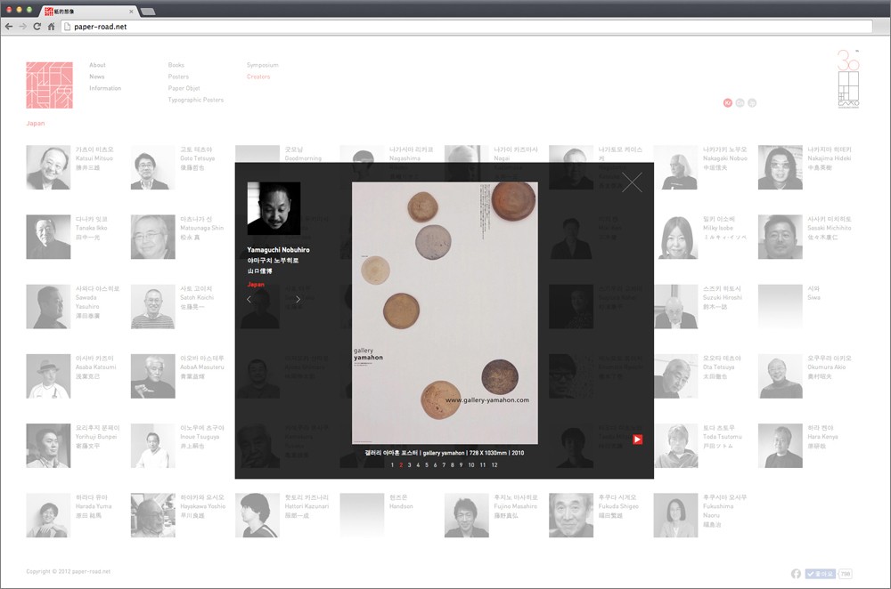
Task: Open Milky Isobe creator portrait
Action: point(675,237)
